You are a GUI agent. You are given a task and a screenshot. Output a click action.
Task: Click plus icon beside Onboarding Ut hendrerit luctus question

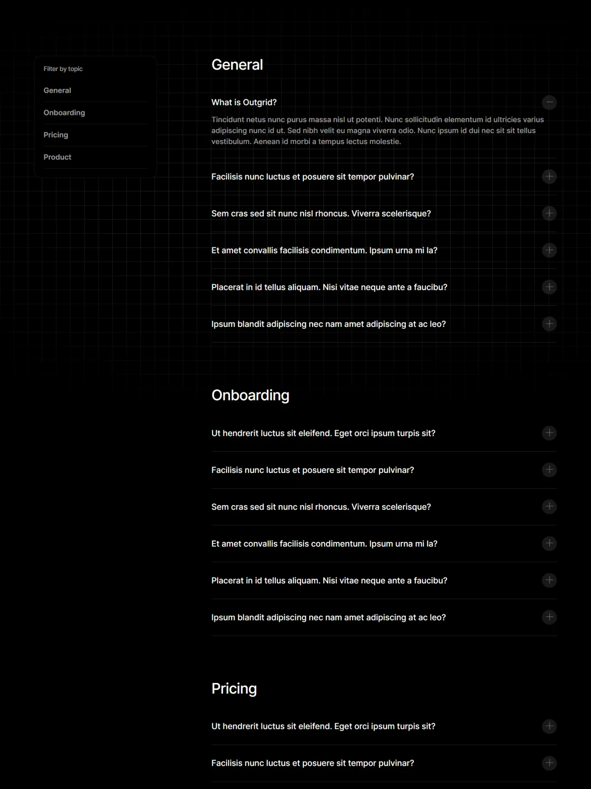[x=549, y=433]
